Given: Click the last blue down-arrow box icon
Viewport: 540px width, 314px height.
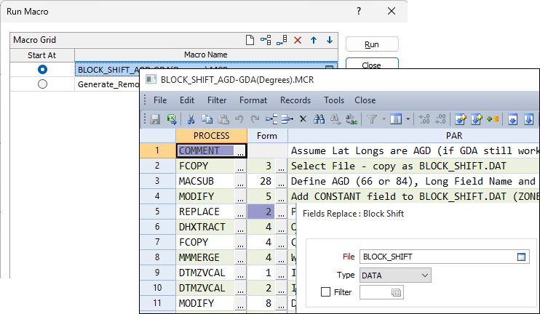Looking at the screenshot, I should [528, 119].
